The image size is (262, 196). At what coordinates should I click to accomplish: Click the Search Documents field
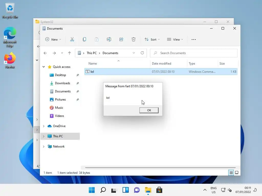(x=194, y=53)
